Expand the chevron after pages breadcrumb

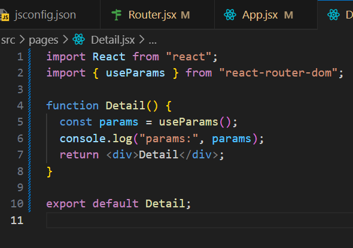point(65,40)
